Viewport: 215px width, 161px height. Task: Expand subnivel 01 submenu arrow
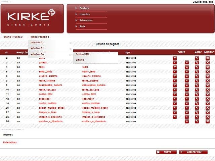click(71, 43)
